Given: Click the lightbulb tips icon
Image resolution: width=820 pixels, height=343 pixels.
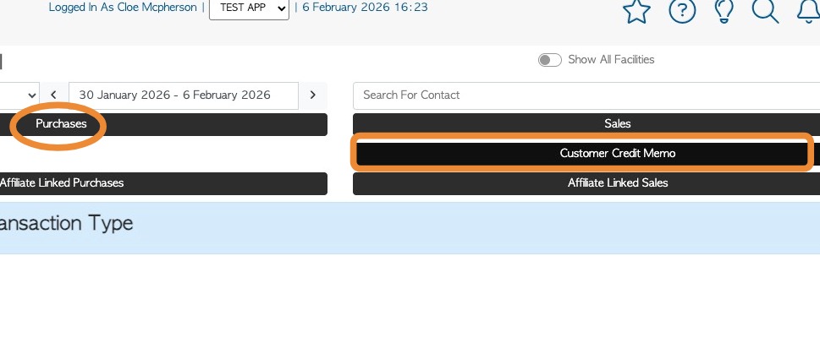Looking at the screenshot, I should (724, 10).
